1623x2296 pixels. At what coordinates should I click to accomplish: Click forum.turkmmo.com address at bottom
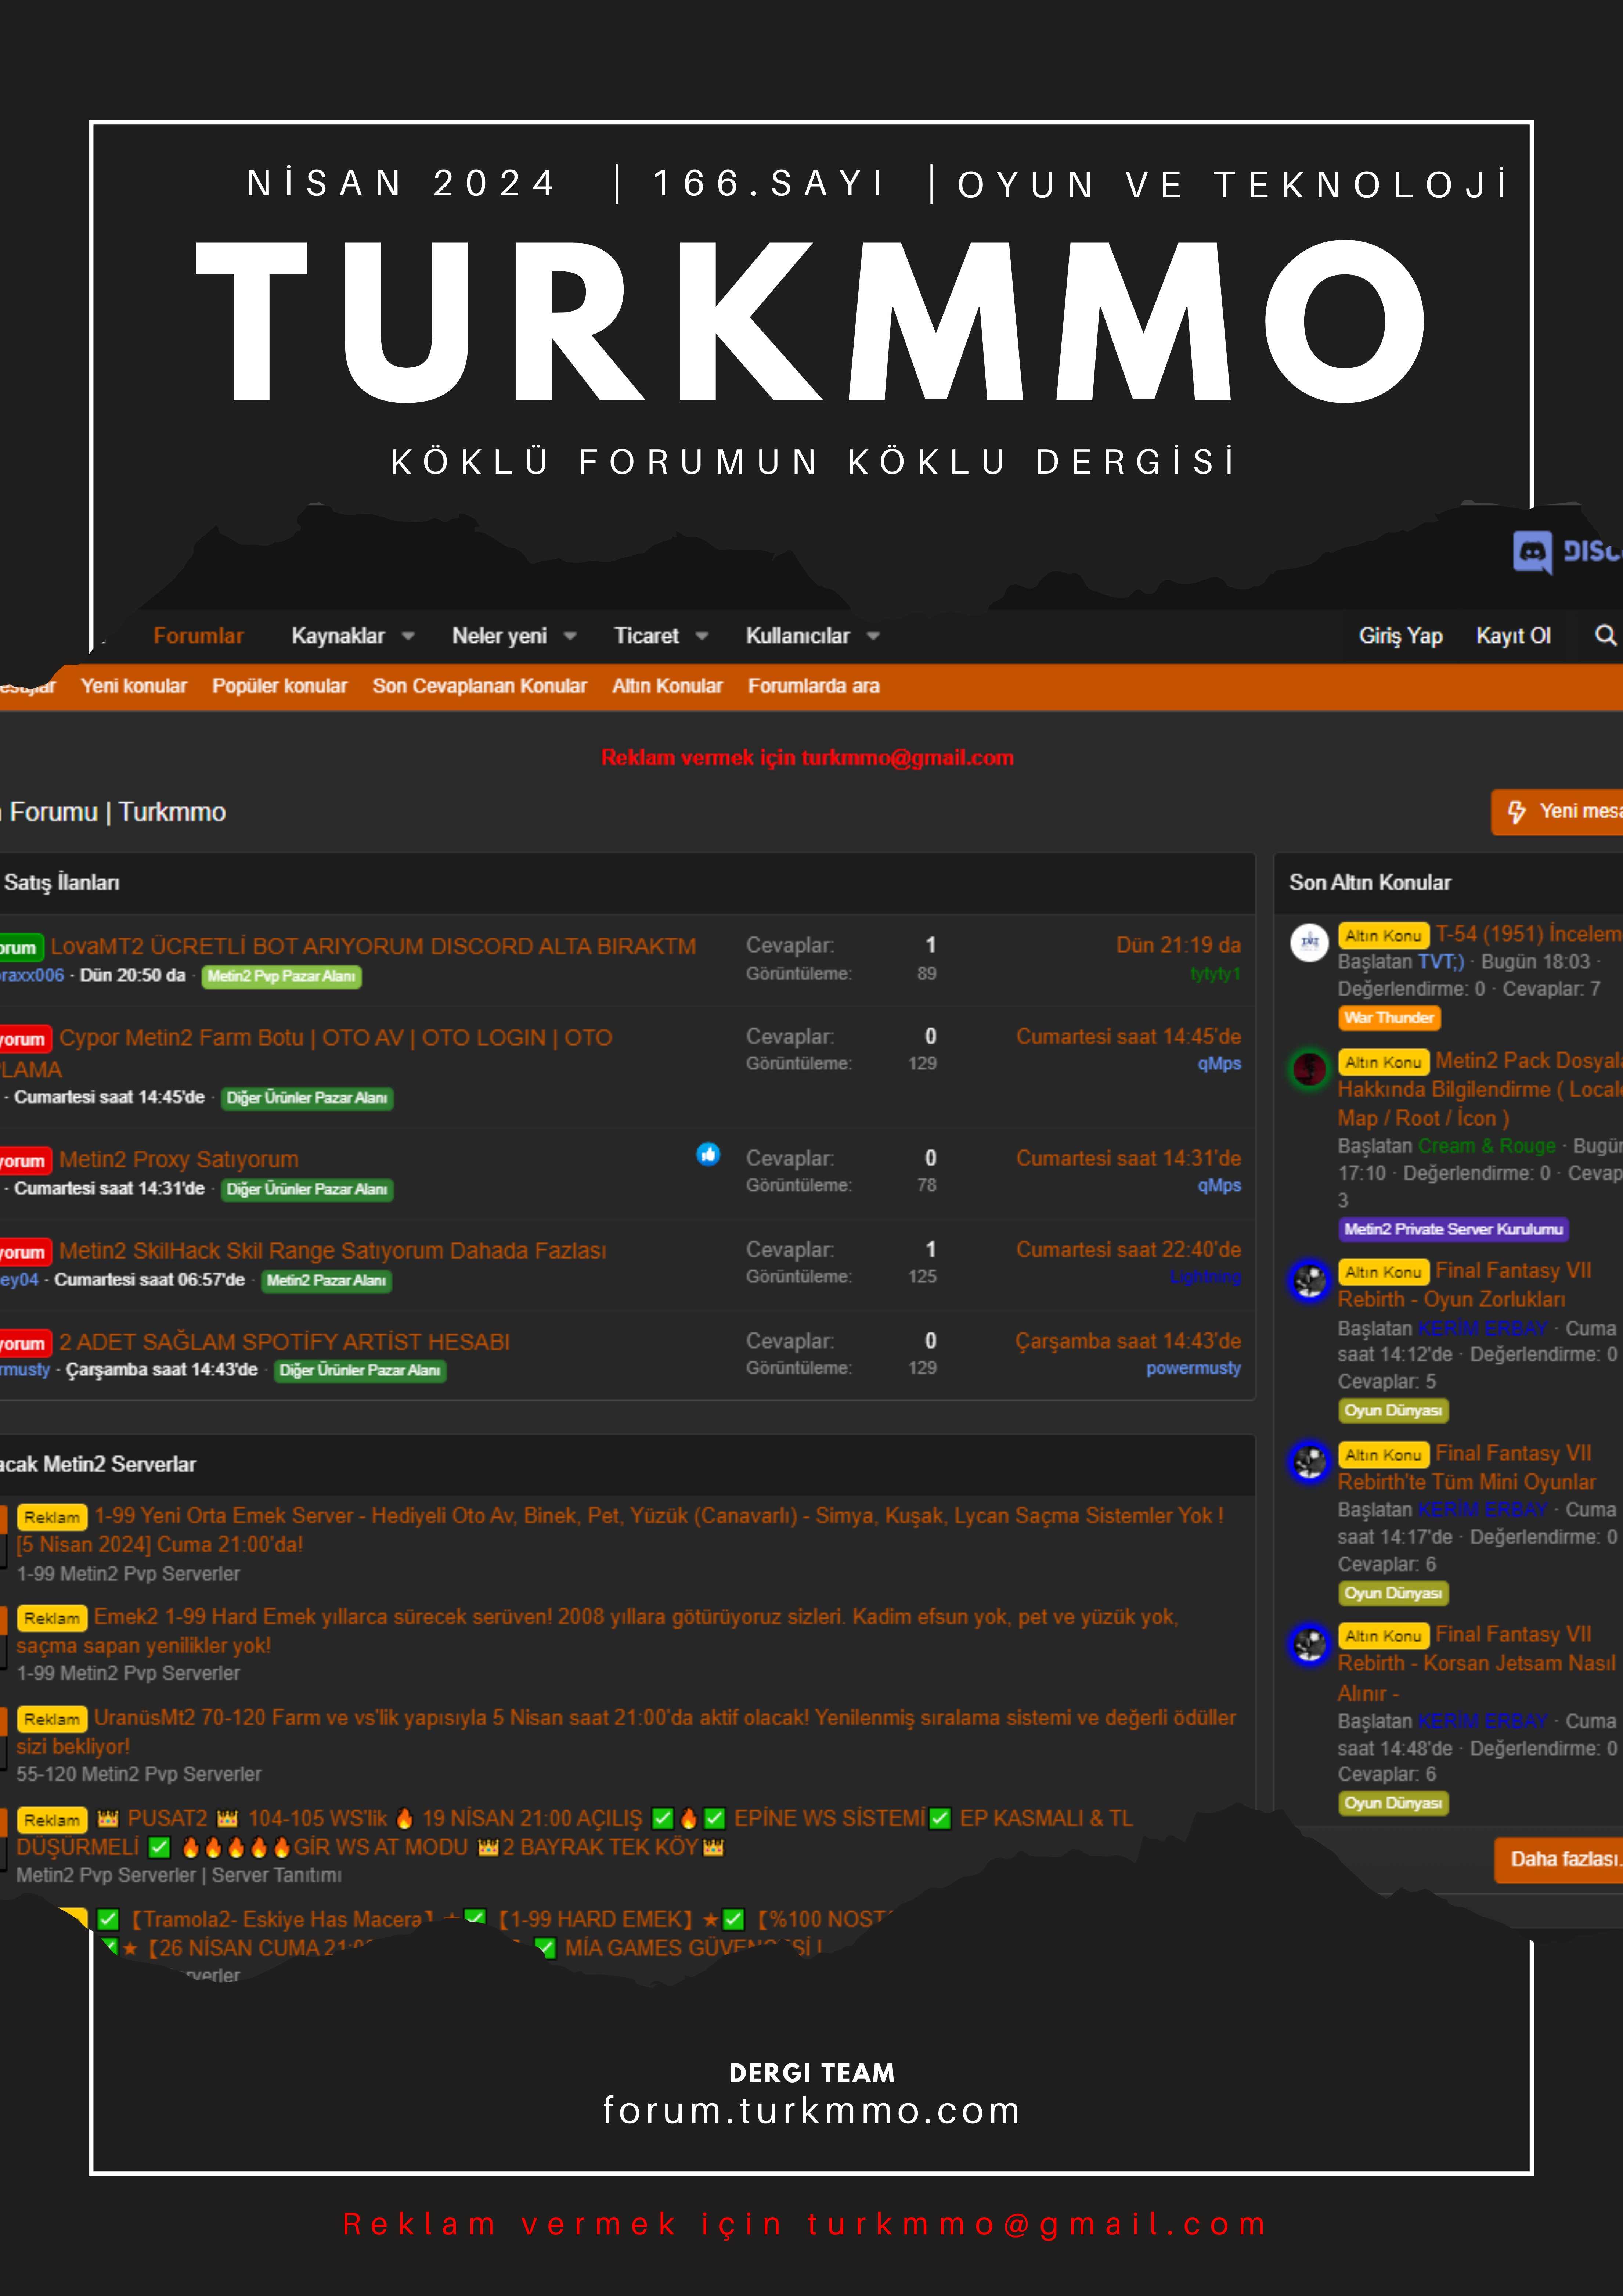[811, 2110]
